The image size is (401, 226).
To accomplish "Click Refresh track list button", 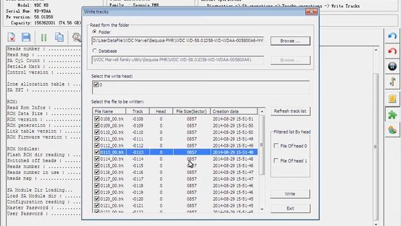I will 290,111.
